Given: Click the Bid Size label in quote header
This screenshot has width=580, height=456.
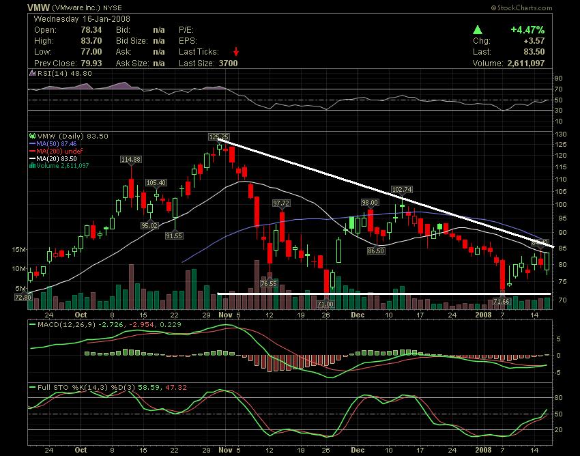Looking at the screenshot, I should [x=132, y=41].
